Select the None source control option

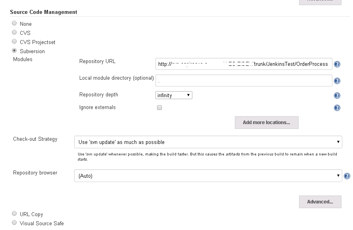pos(14,23)
